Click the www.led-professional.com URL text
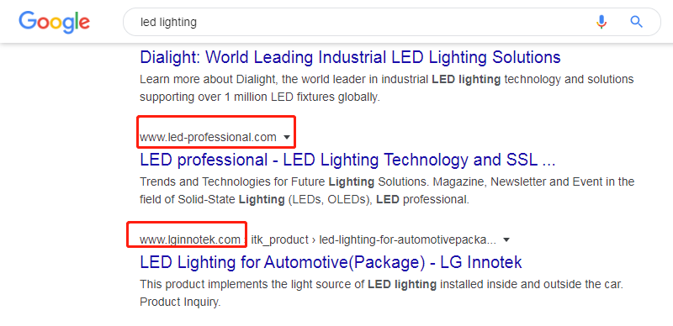The image size is (673, 326). pyautogui.click(x=208, y=137)
